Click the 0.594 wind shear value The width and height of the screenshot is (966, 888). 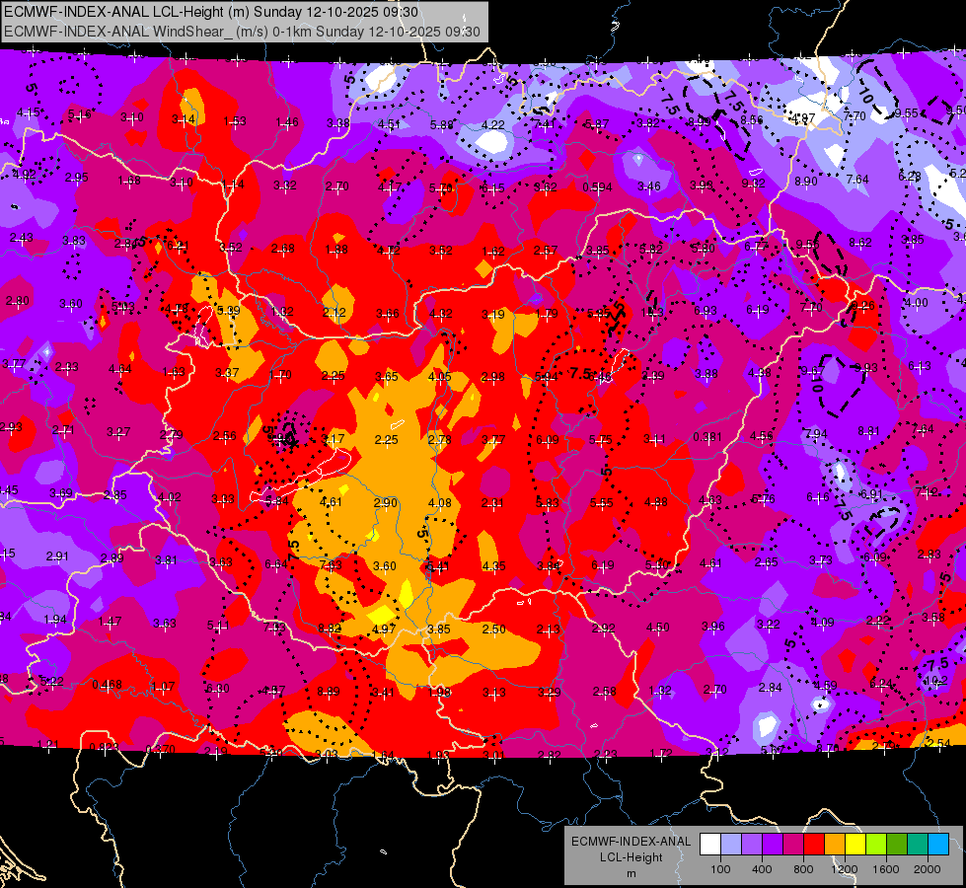(597, 187)
